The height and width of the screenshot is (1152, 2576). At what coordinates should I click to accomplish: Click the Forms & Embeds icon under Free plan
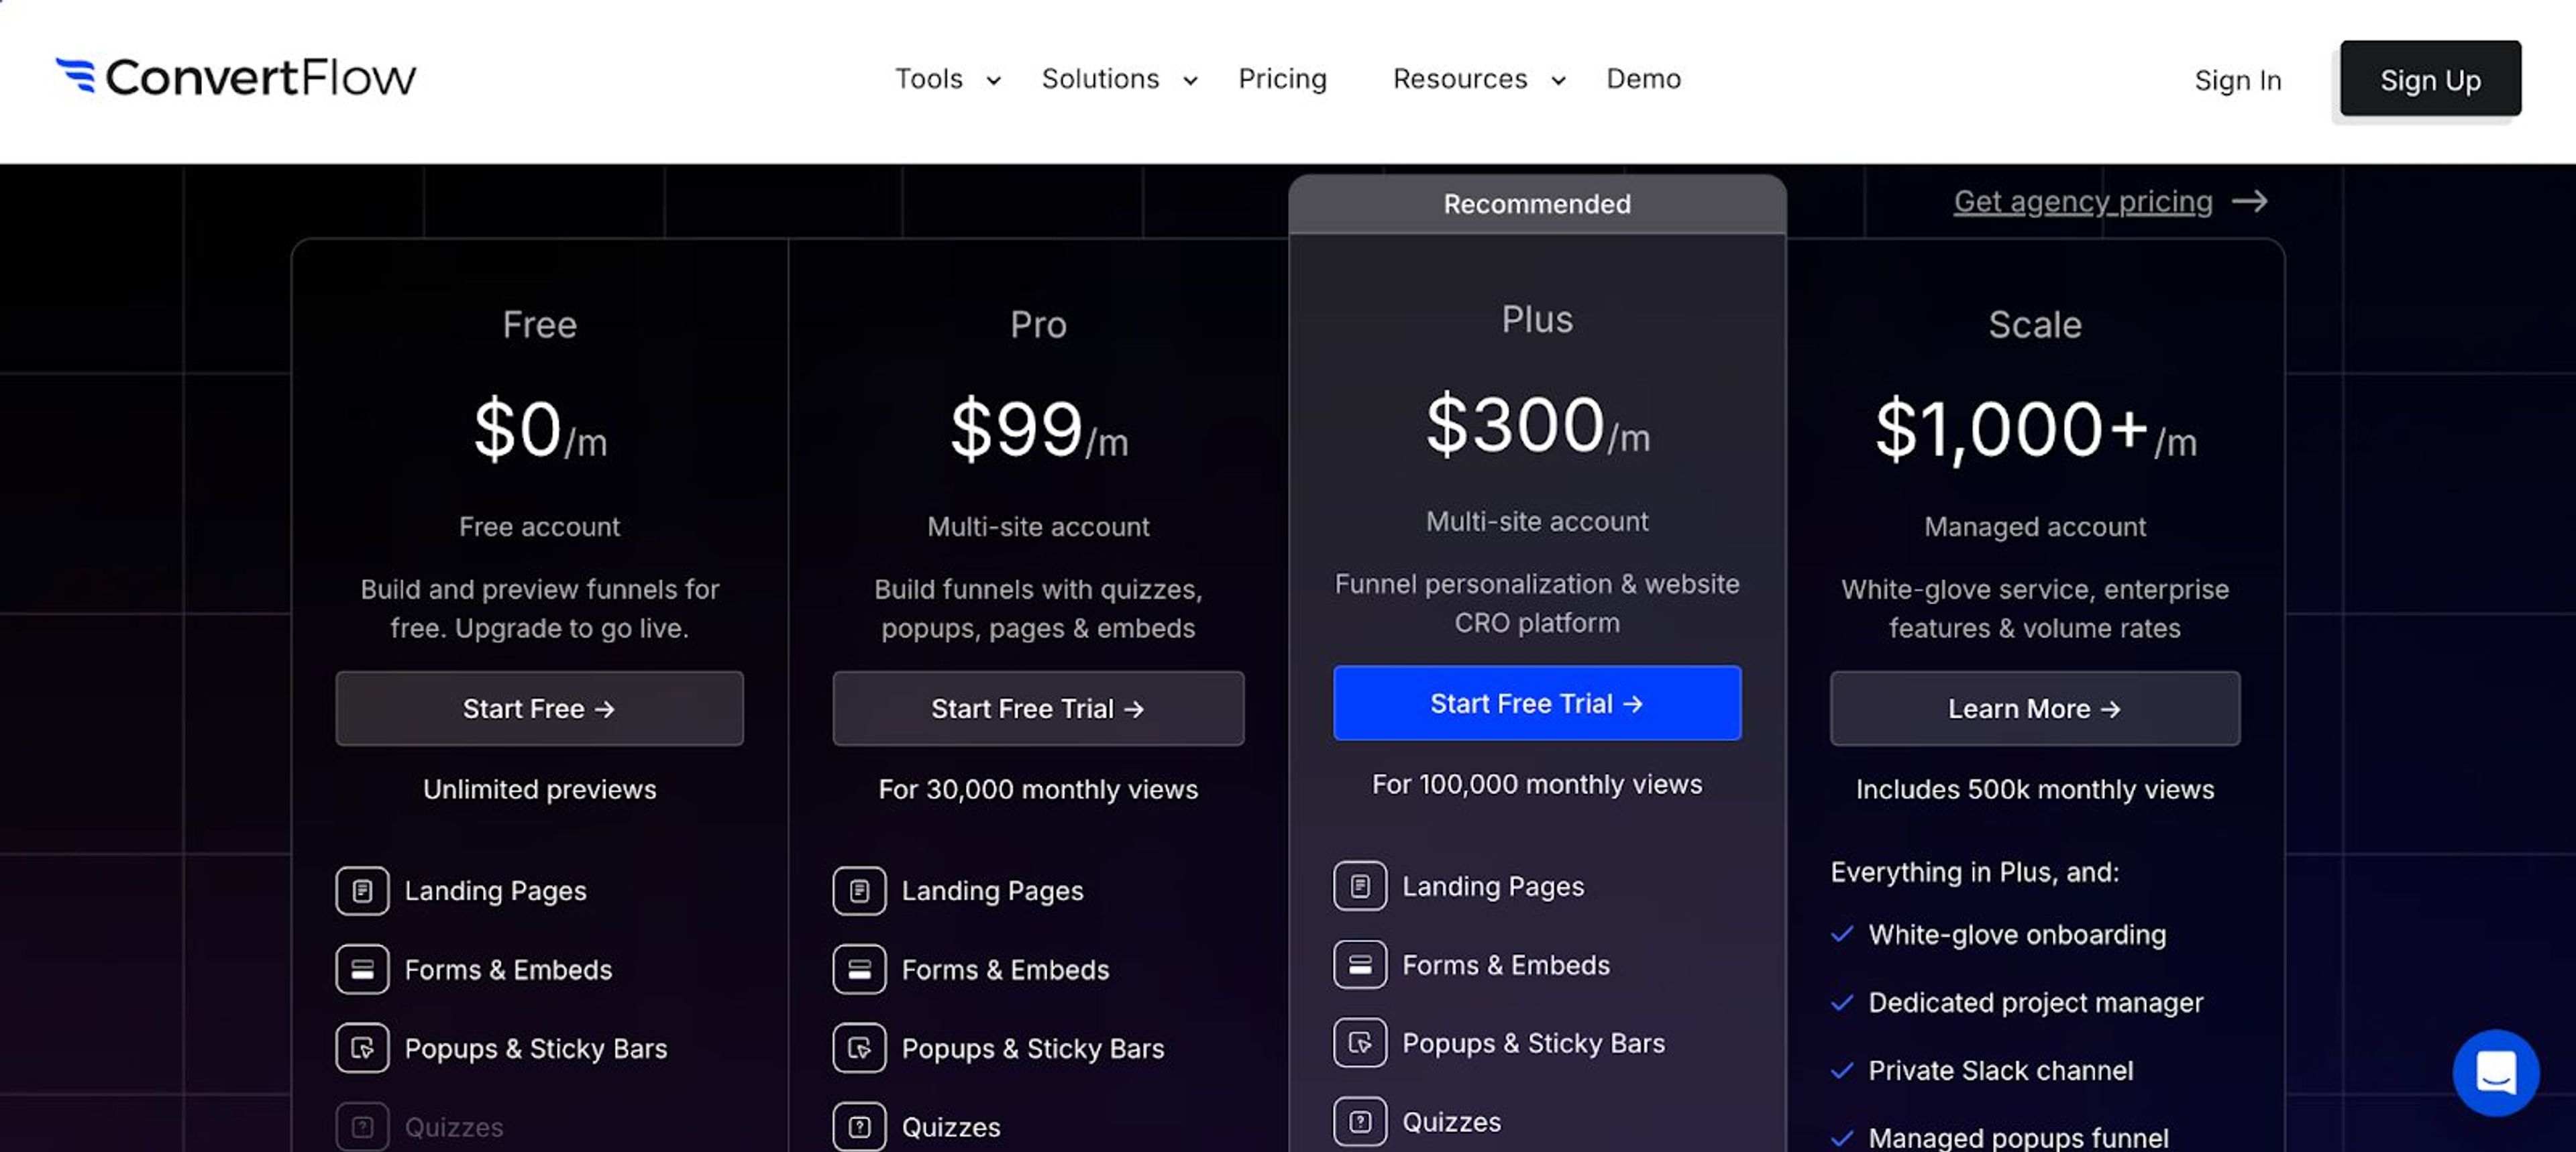(362, 968)
